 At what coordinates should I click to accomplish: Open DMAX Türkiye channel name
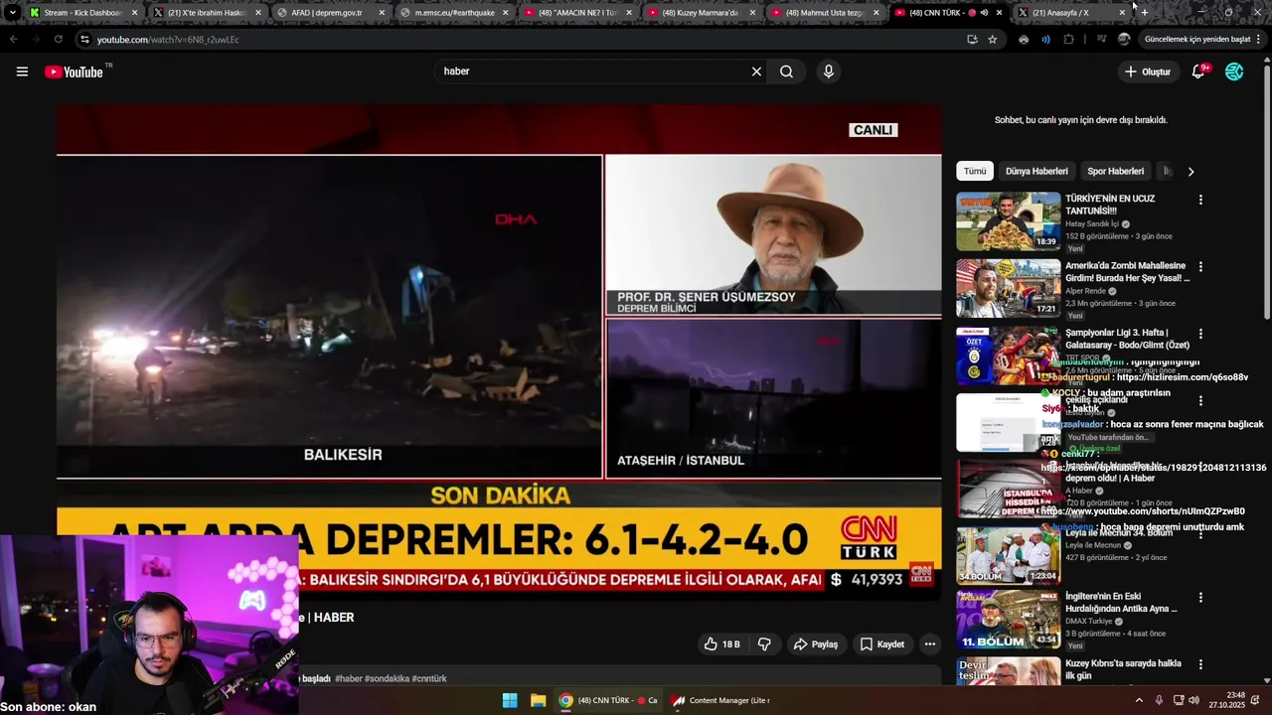(1089, 622)
